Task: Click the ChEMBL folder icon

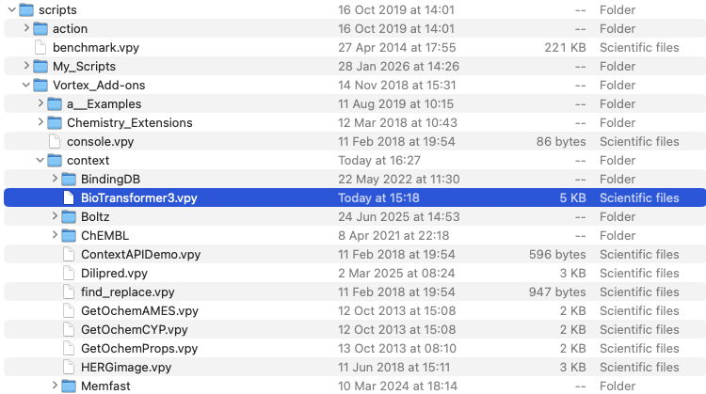Action: (x=68, y=235)
